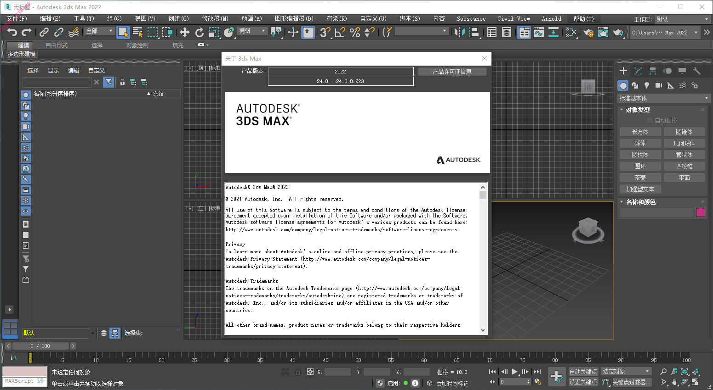Screen dimensions: 713x390
Task: Open the 选定对象 key filter dropdown
Action: [626, 371]
